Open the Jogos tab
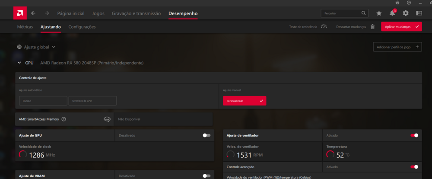Image resolution: width=432 pixels, height=179 pixels. 98,13
